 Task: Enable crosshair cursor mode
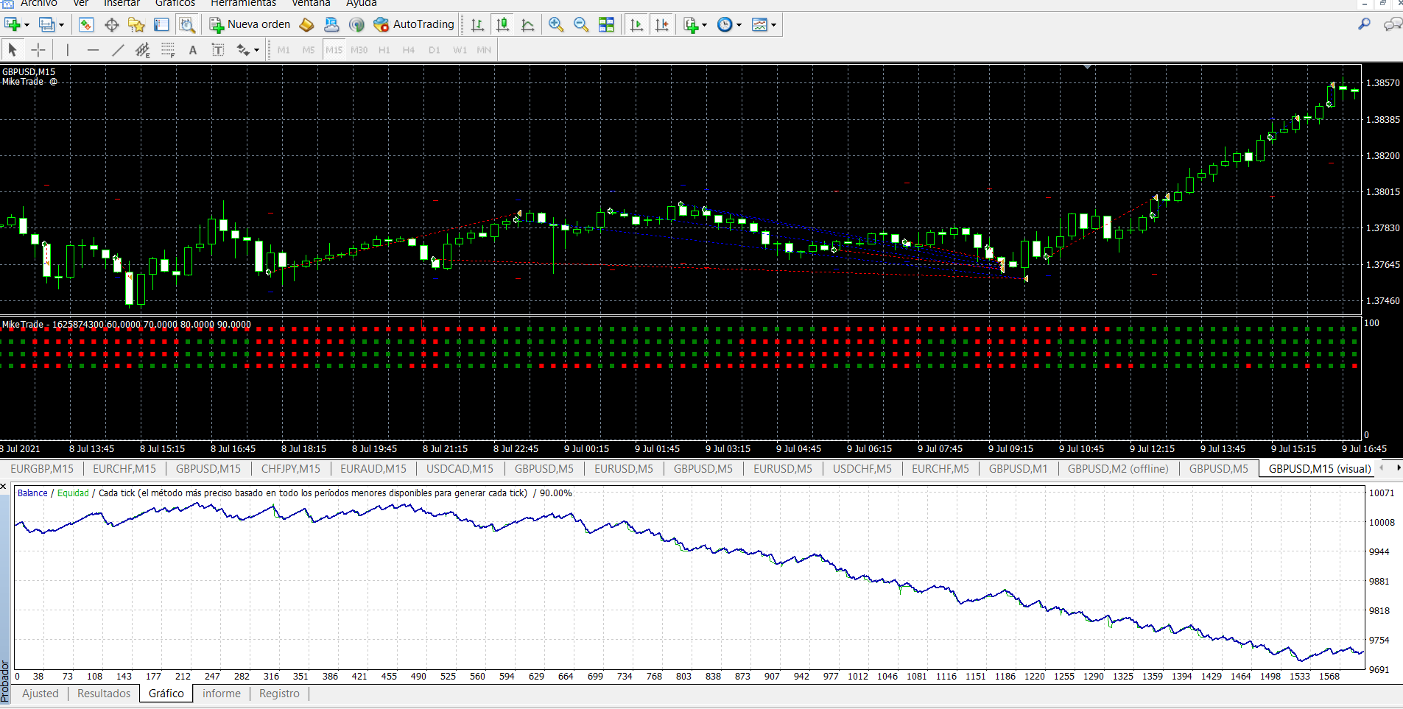click(38, 50)
